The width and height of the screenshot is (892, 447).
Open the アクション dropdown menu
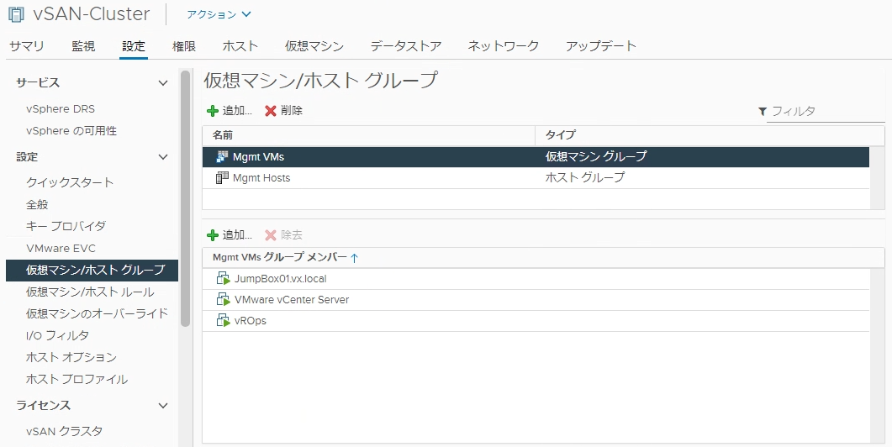coord(219,14)
